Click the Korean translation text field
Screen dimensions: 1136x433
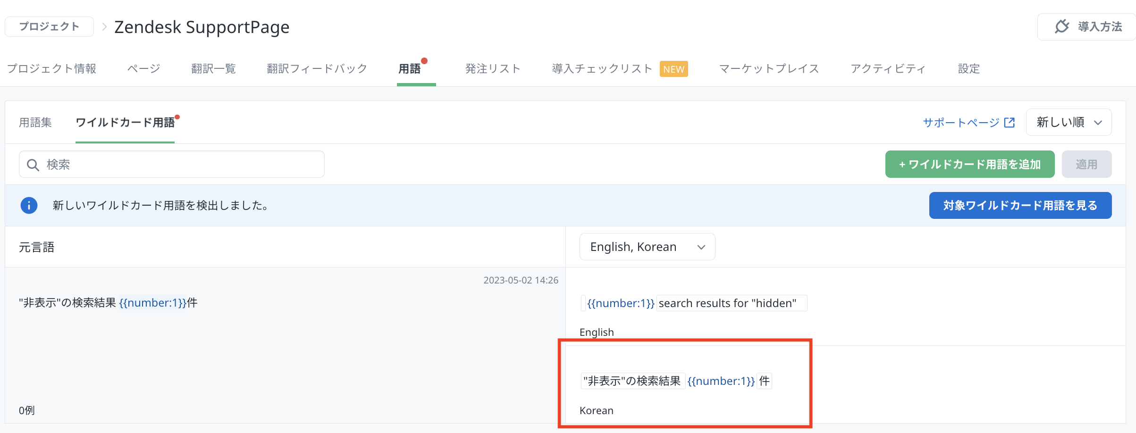[x=676, y=381]
